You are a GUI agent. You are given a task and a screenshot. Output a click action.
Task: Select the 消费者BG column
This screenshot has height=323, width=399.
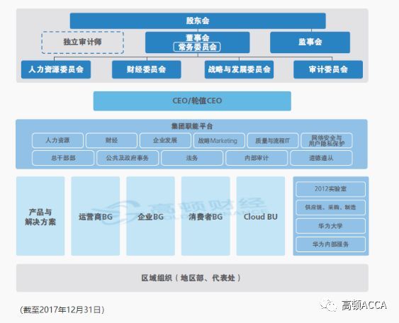pyautogui.click(x=206, y=216)
